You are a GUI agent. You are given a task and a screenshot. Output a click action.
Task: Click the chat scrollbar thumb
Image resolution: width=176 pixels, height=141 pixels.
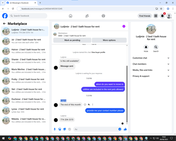[127, 94]
